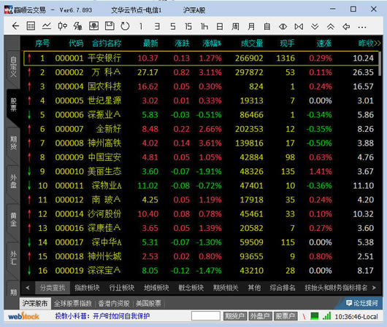This screenshot has height=327, width=387.
Task: Switch to 外汇 sidebar tab
Action: [x=13, y=258]
